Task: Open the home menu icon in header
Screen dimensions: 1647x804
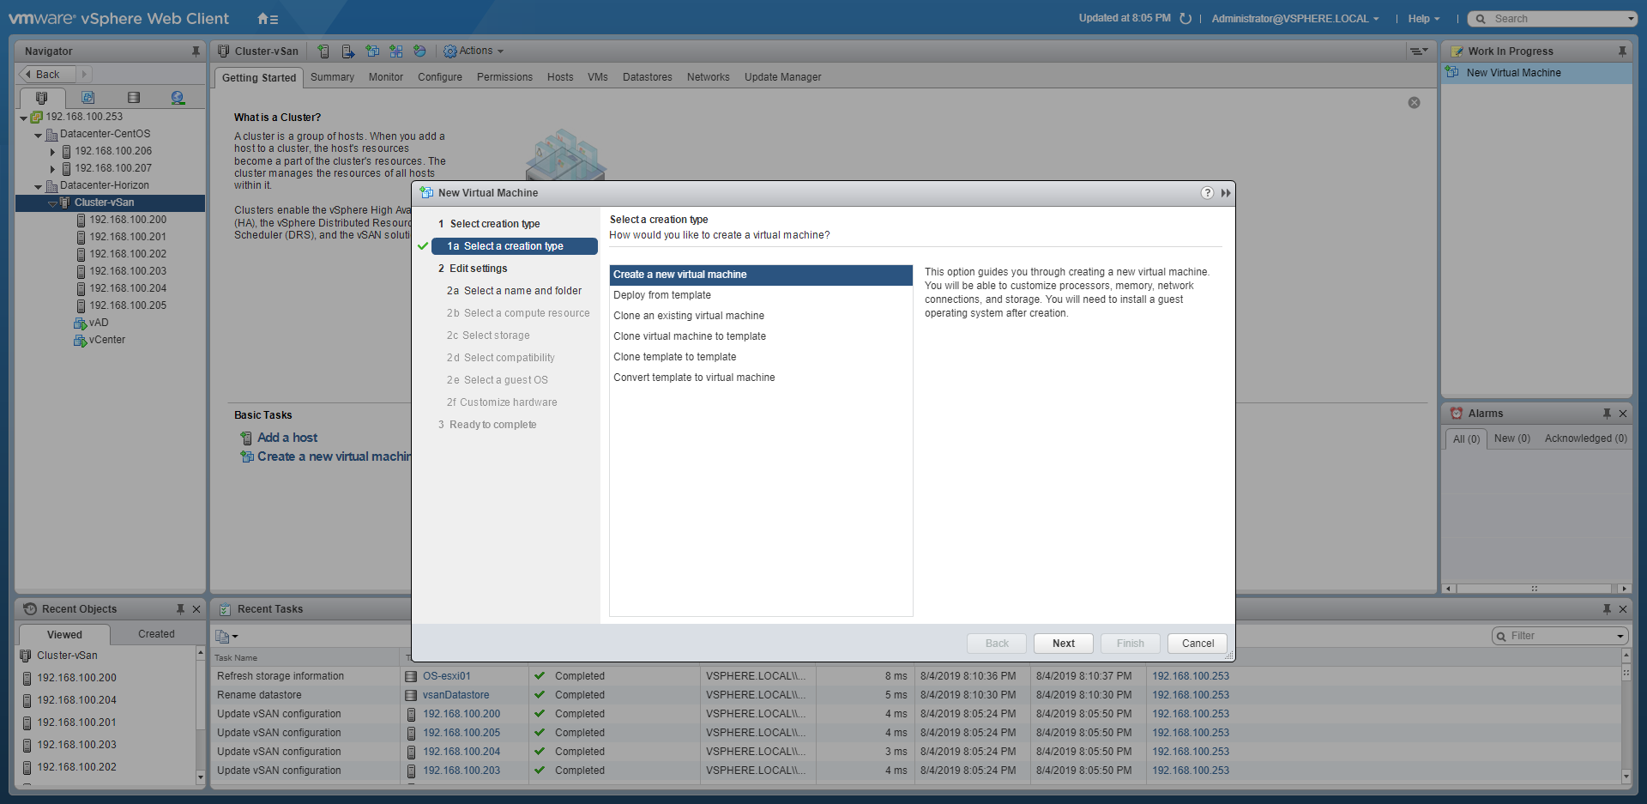Action: [268, 19]
